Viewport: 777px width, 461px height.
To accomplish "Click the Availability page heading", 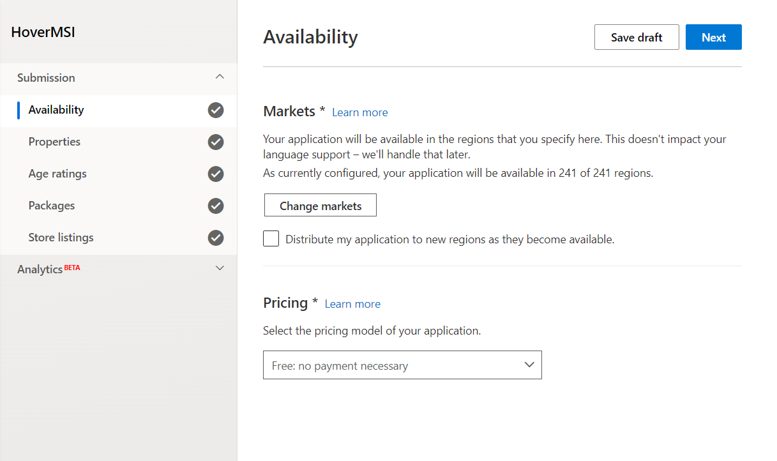I will coord(310,37).
